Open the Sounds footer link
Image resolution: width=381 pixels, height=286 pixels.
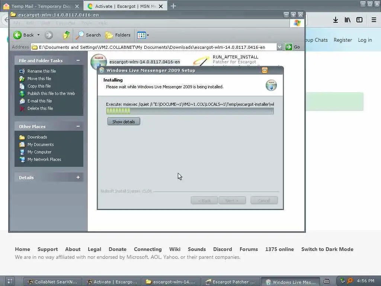click(196, 249)
